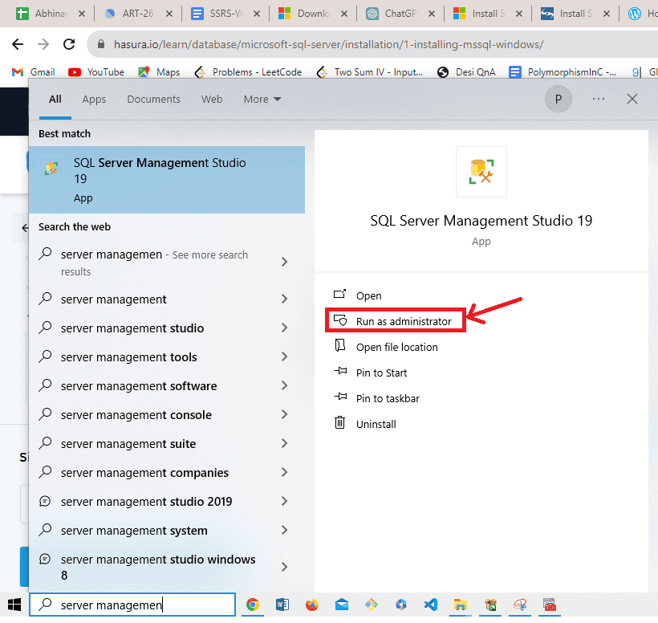Click the Pin to taskbar pin icon
658x623 pixels.
[x=340, y=398]
